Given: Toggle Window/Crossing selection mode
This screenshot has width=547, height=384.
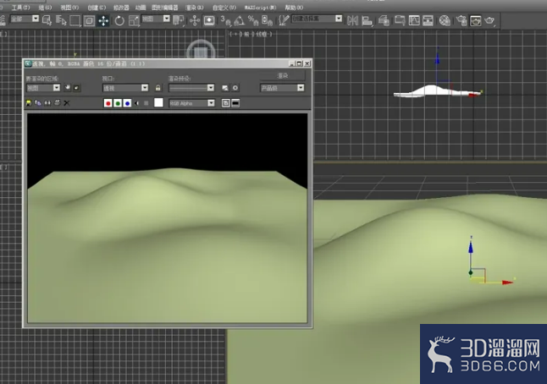Looking at the screenshot, I should coord(89,21).
